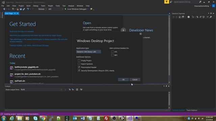The width and height of the screenshot is (216, 121).
Task: Open the Release configuration dropdown
Action: (43, 9)
